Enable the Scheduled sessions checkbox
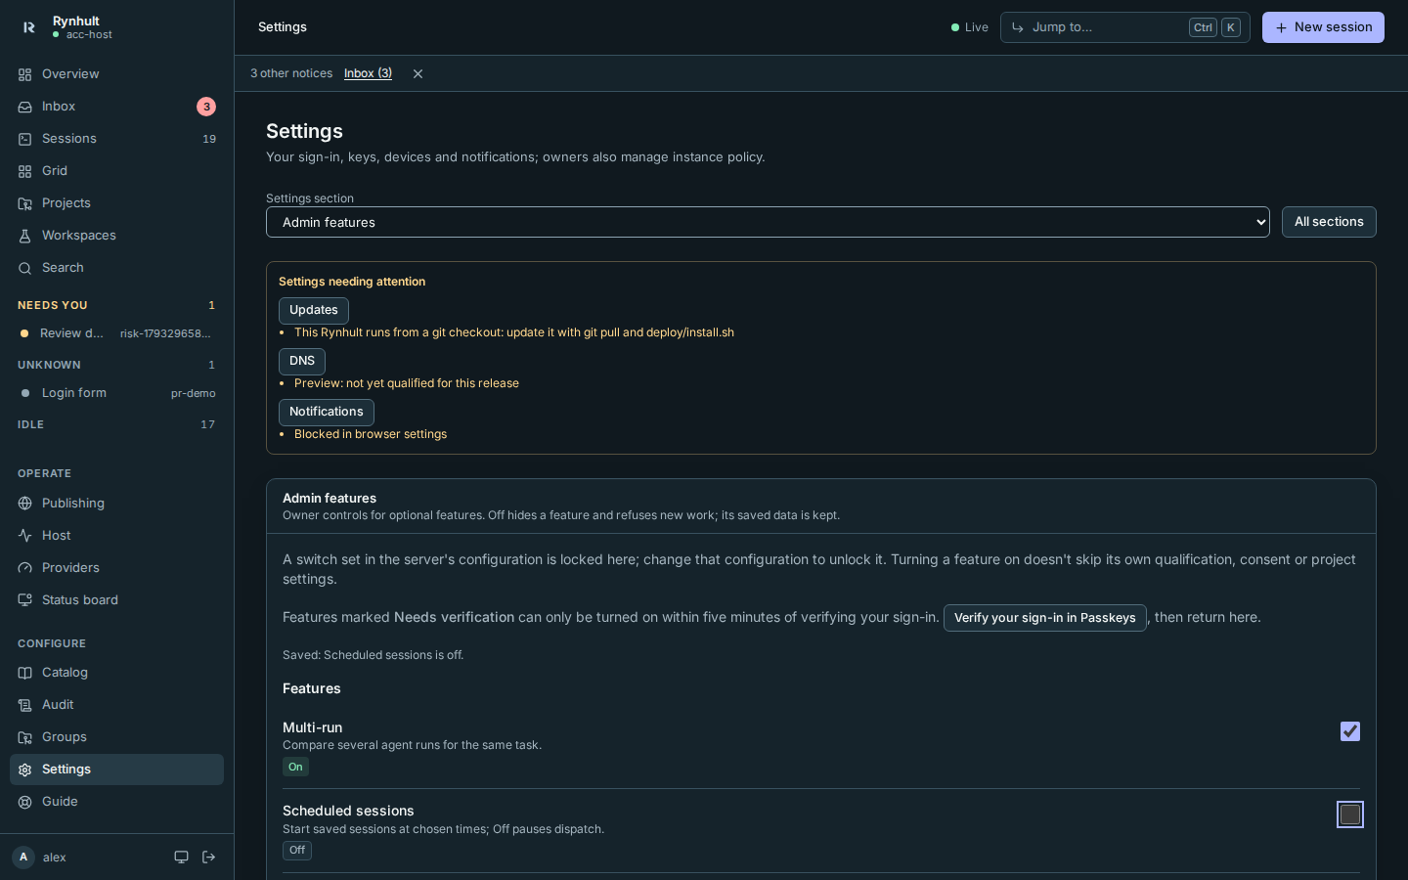The width and height of the screenshot is (1408, 880). click(1350, 814)
